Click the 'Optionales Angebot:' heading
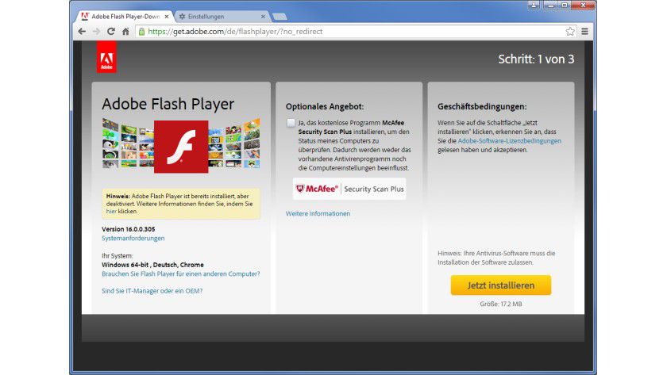The image size is (667, 375). [x=325, y=106]
